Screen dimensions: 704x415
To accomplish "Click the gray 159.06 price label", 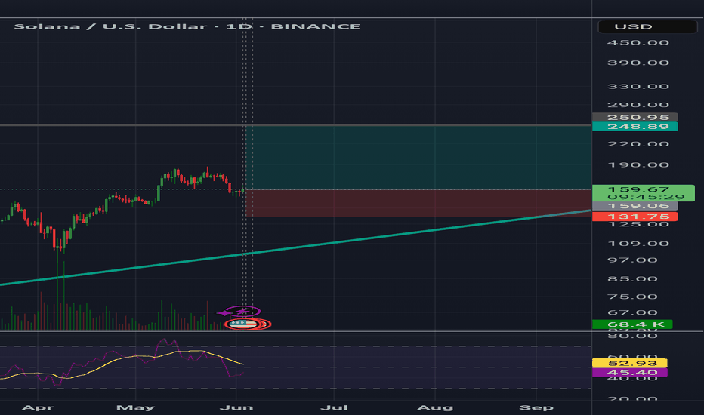I will point(635,207).
